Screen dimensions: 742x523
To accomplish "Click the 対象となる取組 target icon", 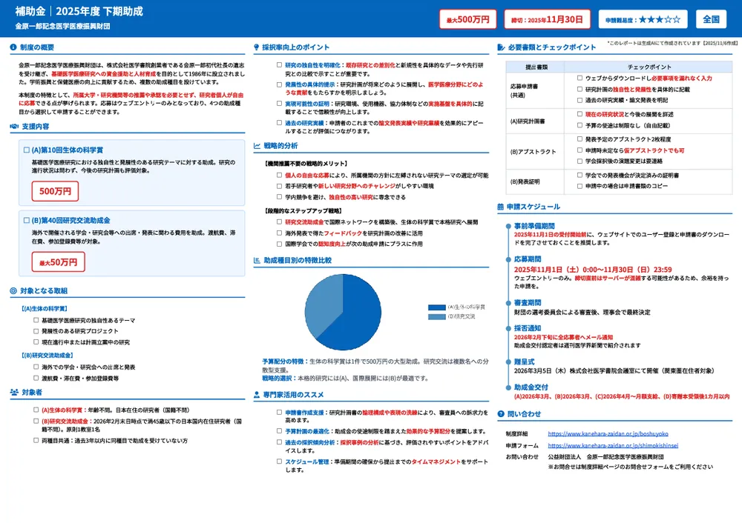I will pyautogui.click(x=12, y=291).
